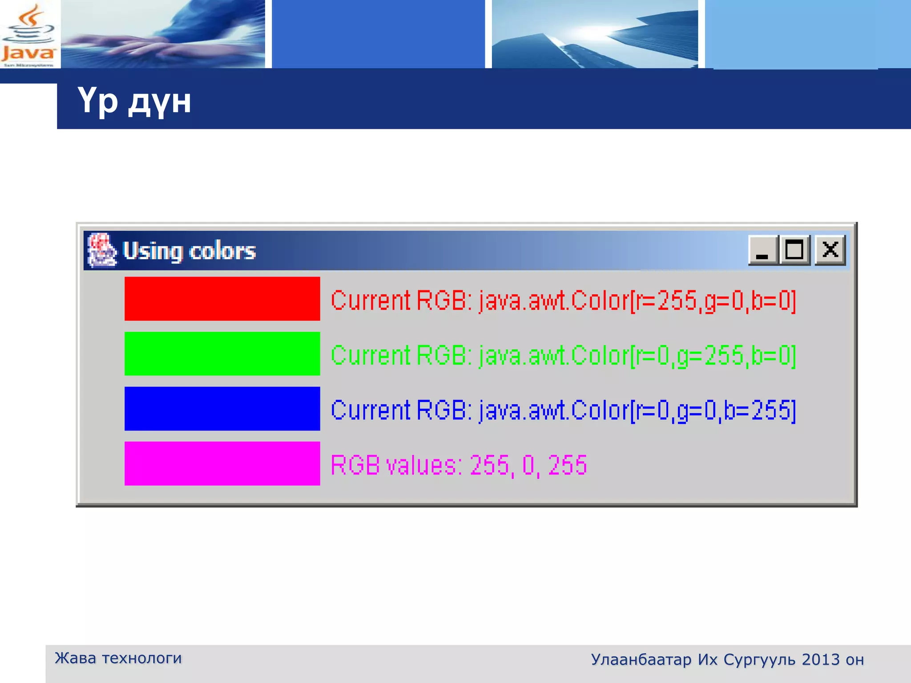Click the Жава технологи footer text
The height and width of the screenshot is (683, 911).
tap(118, 658)
